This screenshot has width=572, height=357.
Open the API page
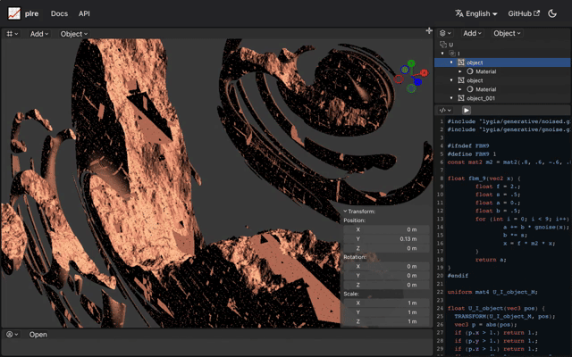pyautogui.click(x=84, y=13)
